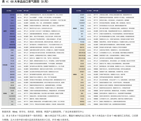The width and height of the screenshot is (141, 121).
Task: Click the "PCB" product cell
Action: 12,20
